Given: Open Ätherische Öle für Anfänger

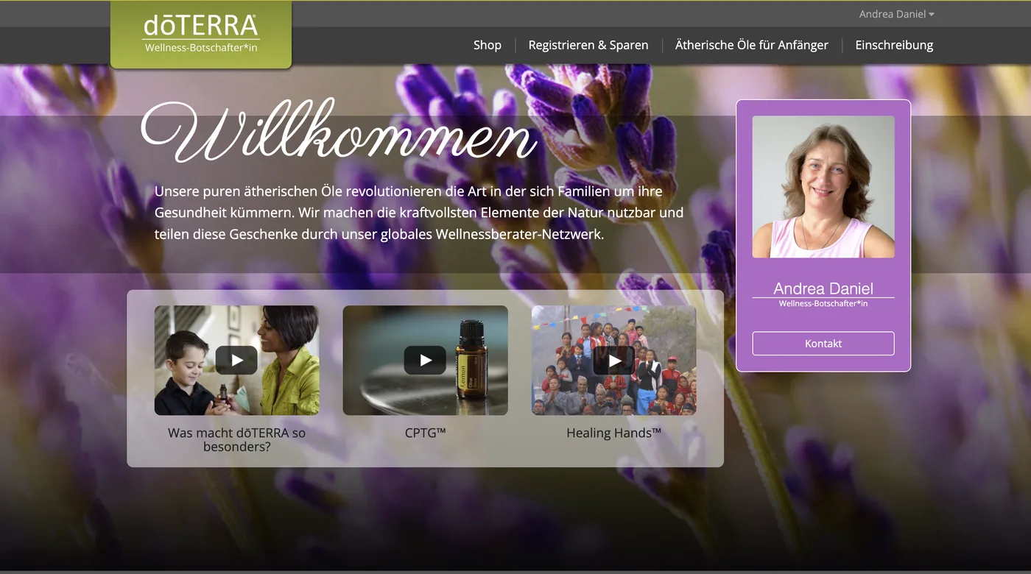Looking at the screenshot, I should [x=752, y=45].
